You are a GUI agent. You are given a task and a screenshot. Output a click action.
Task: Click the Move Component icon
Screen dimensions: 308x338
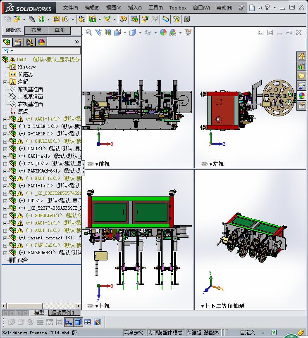(x=66, y=19)
